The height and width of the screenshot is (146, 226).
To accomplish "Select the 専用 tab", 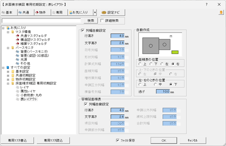I will [59, 13].
